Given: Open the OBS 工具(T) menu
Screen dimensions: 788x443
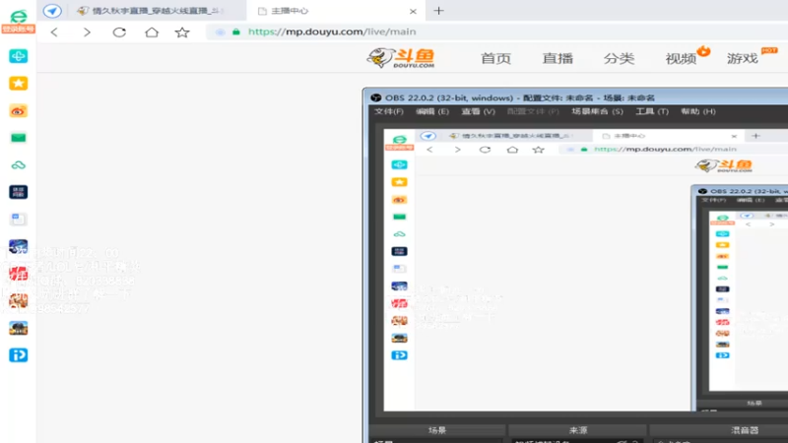Looking at the screenshot, I should (x=652, y=111).
